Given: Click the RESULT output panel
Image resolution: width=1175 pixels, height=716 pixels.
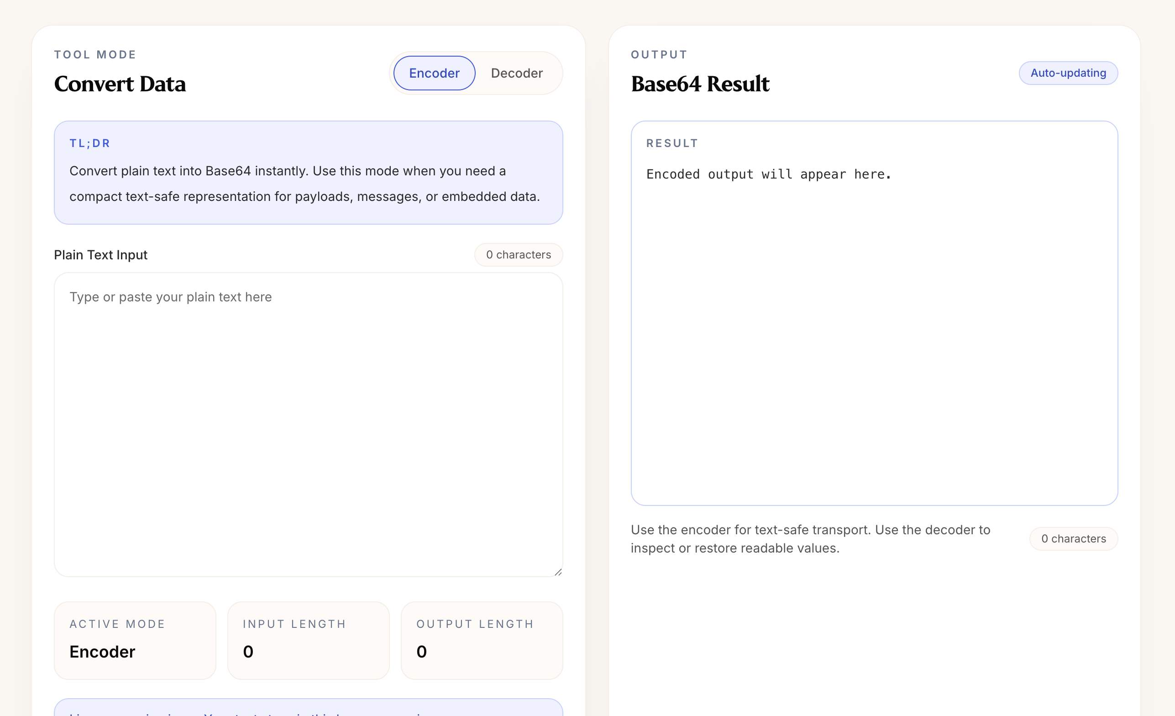Looking at the screenshot, I should click(x=875, y=312).
